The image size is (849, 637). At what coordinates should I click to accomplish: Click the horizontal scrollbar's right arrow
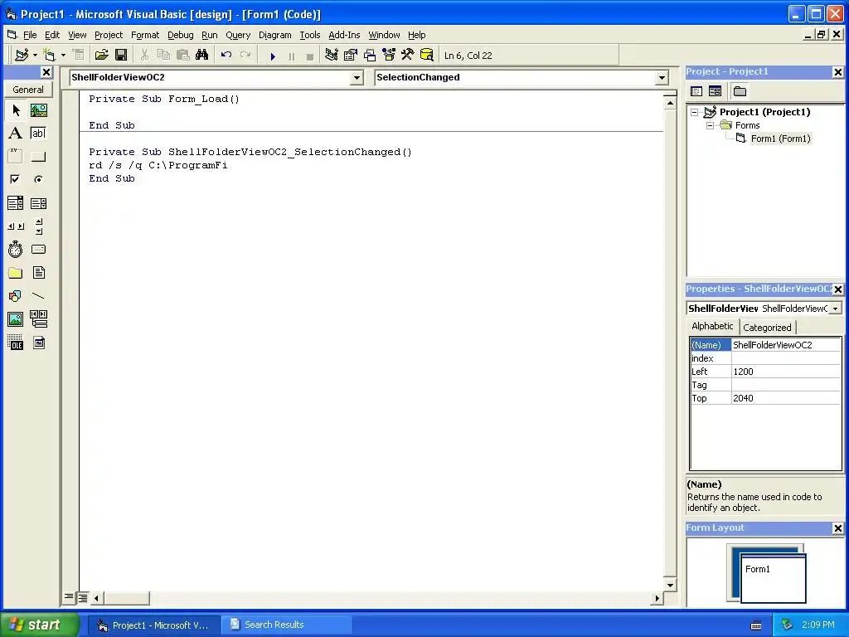click(657, 599)
